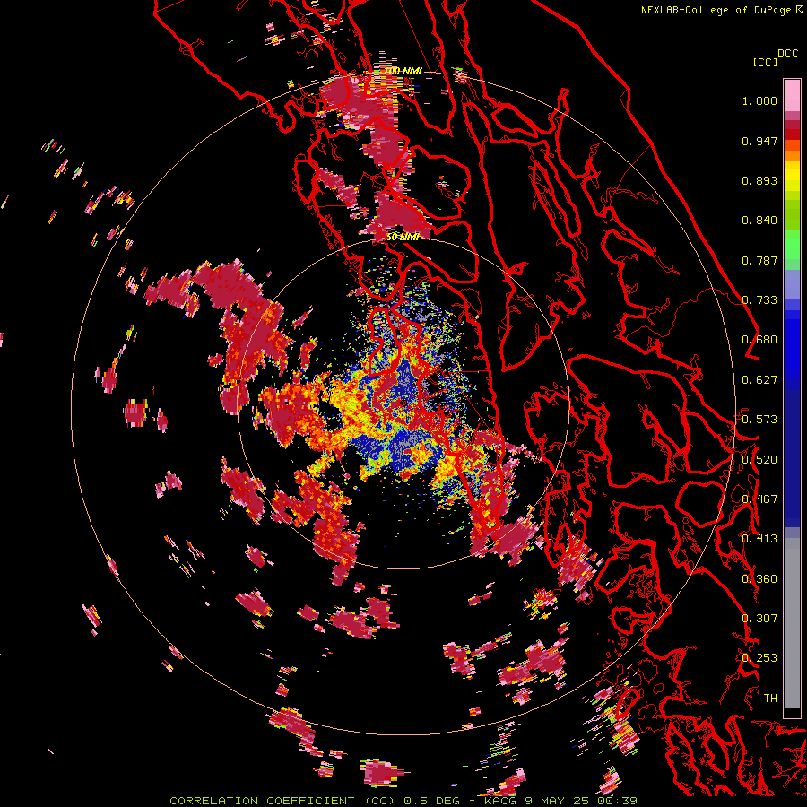
Task: Select the 0.627 scale value
Action: tap(759, 380)
